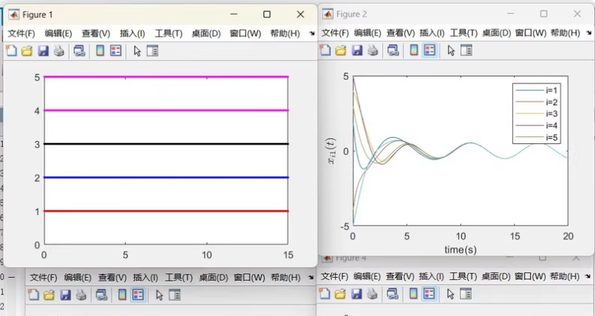This screenshot has width=595, height=316.
Task: Click Save icon in Figure 4 toolbar
Action: [x=356, y=294]
